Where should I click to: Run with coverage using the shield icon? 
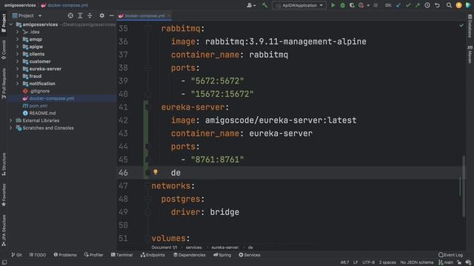coord(352,5)
